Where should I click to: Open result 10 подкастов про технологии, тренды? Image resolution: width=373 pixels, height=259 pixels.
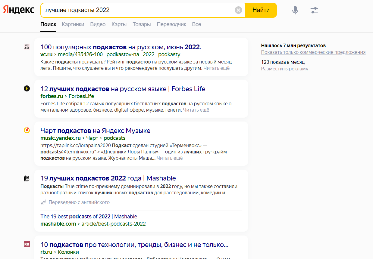pyautogui.click(x=134, y=245)
